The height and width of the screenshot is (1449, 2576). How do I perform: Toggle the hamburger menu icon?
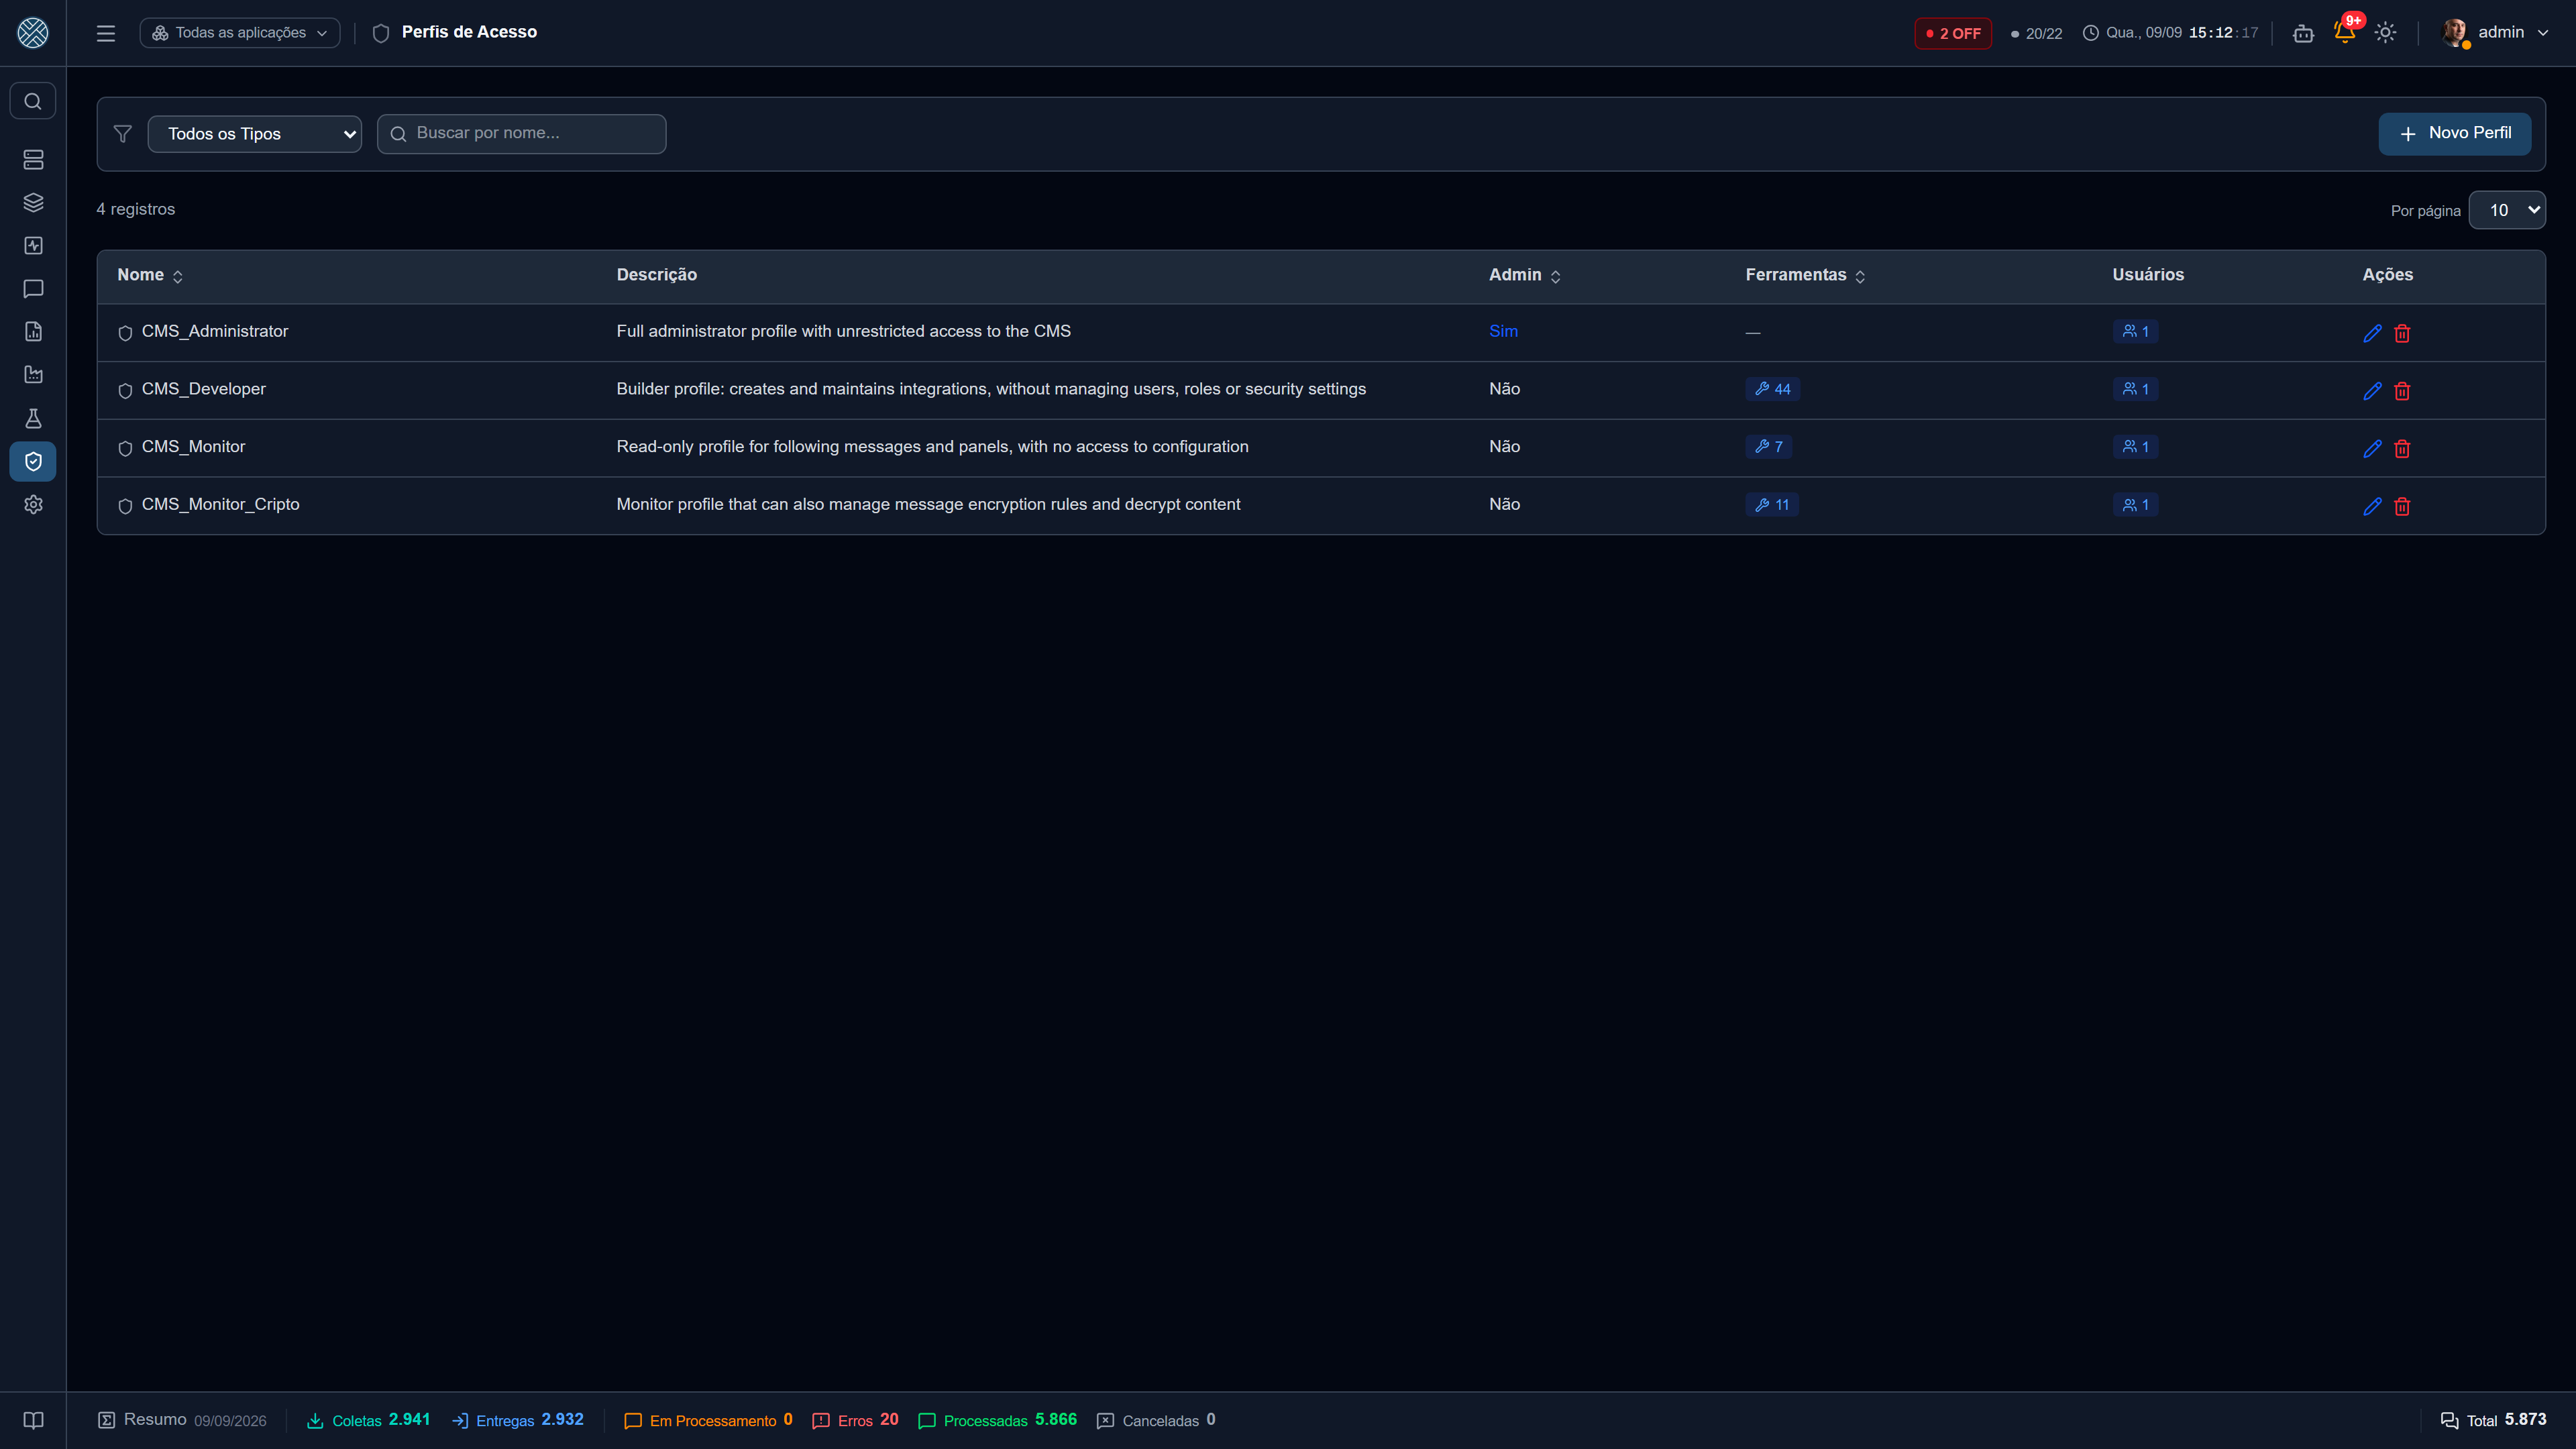click(x=106, y=33)
